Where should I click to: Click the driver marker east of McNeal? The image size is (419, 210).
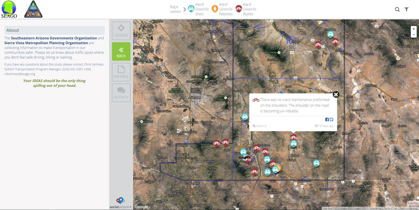click(316, 163)
